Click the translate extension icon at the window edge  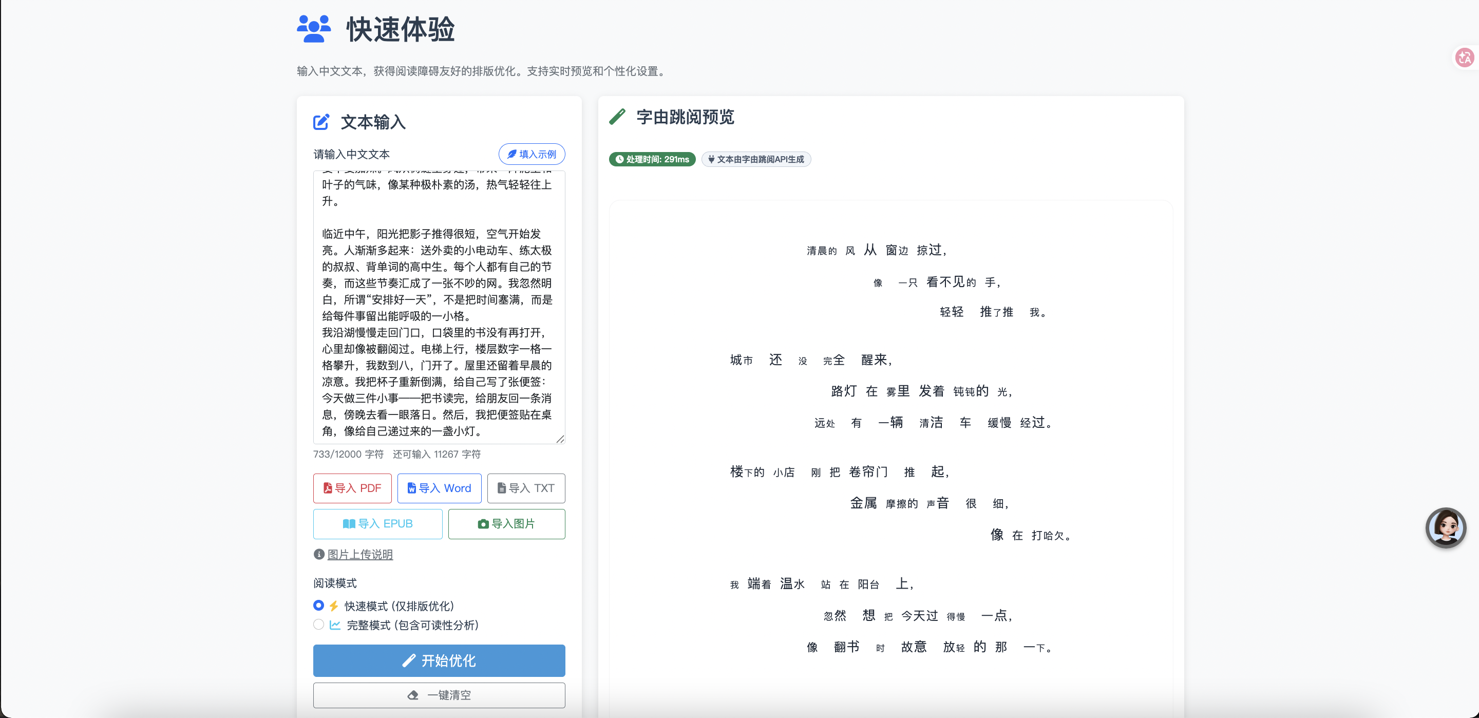(x=1465, y=58)
